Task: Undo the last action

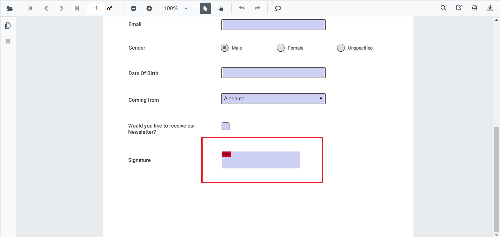Action: [x=242, y=8]
